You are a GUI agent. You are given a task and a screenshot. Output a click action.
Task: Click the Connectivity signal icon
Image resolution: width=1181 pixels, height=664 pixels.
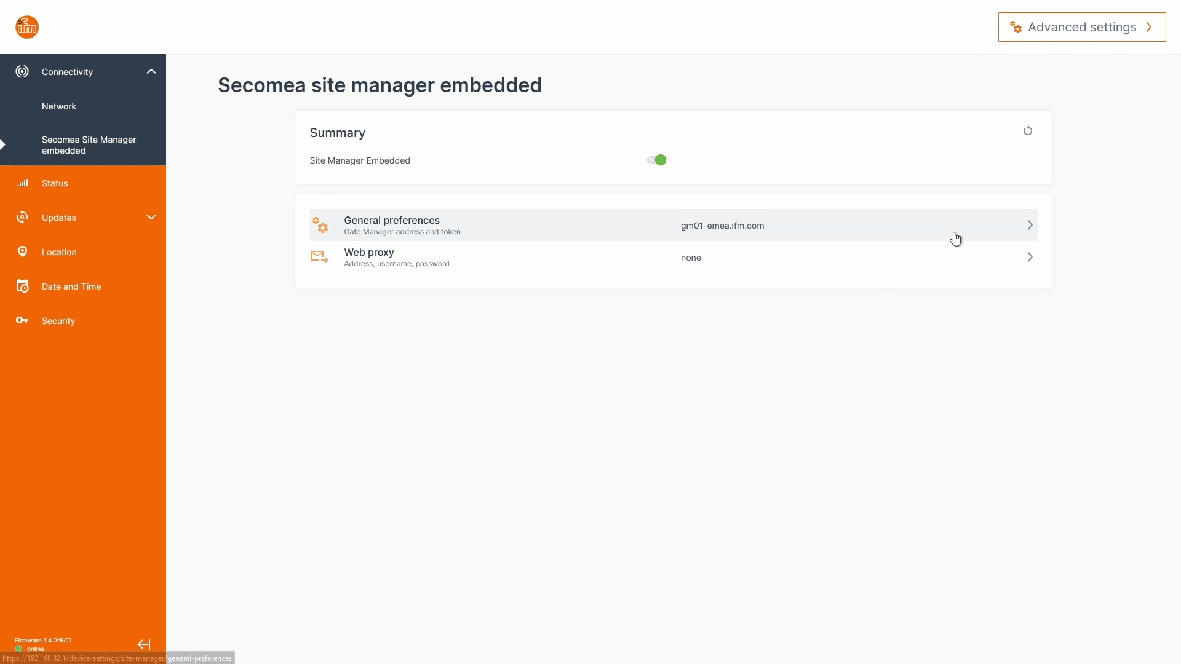[x=22, y=72]
